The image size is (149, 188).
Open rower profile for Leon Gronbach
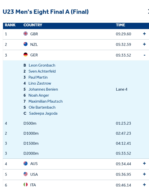click(x=42, y=65)
